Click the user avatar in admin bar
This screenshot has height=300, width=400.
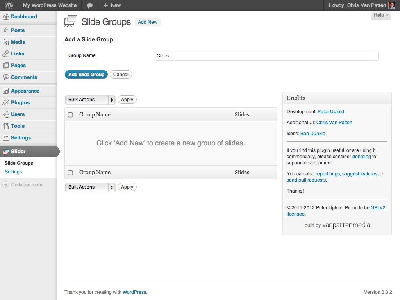click(x=392, y=5)
